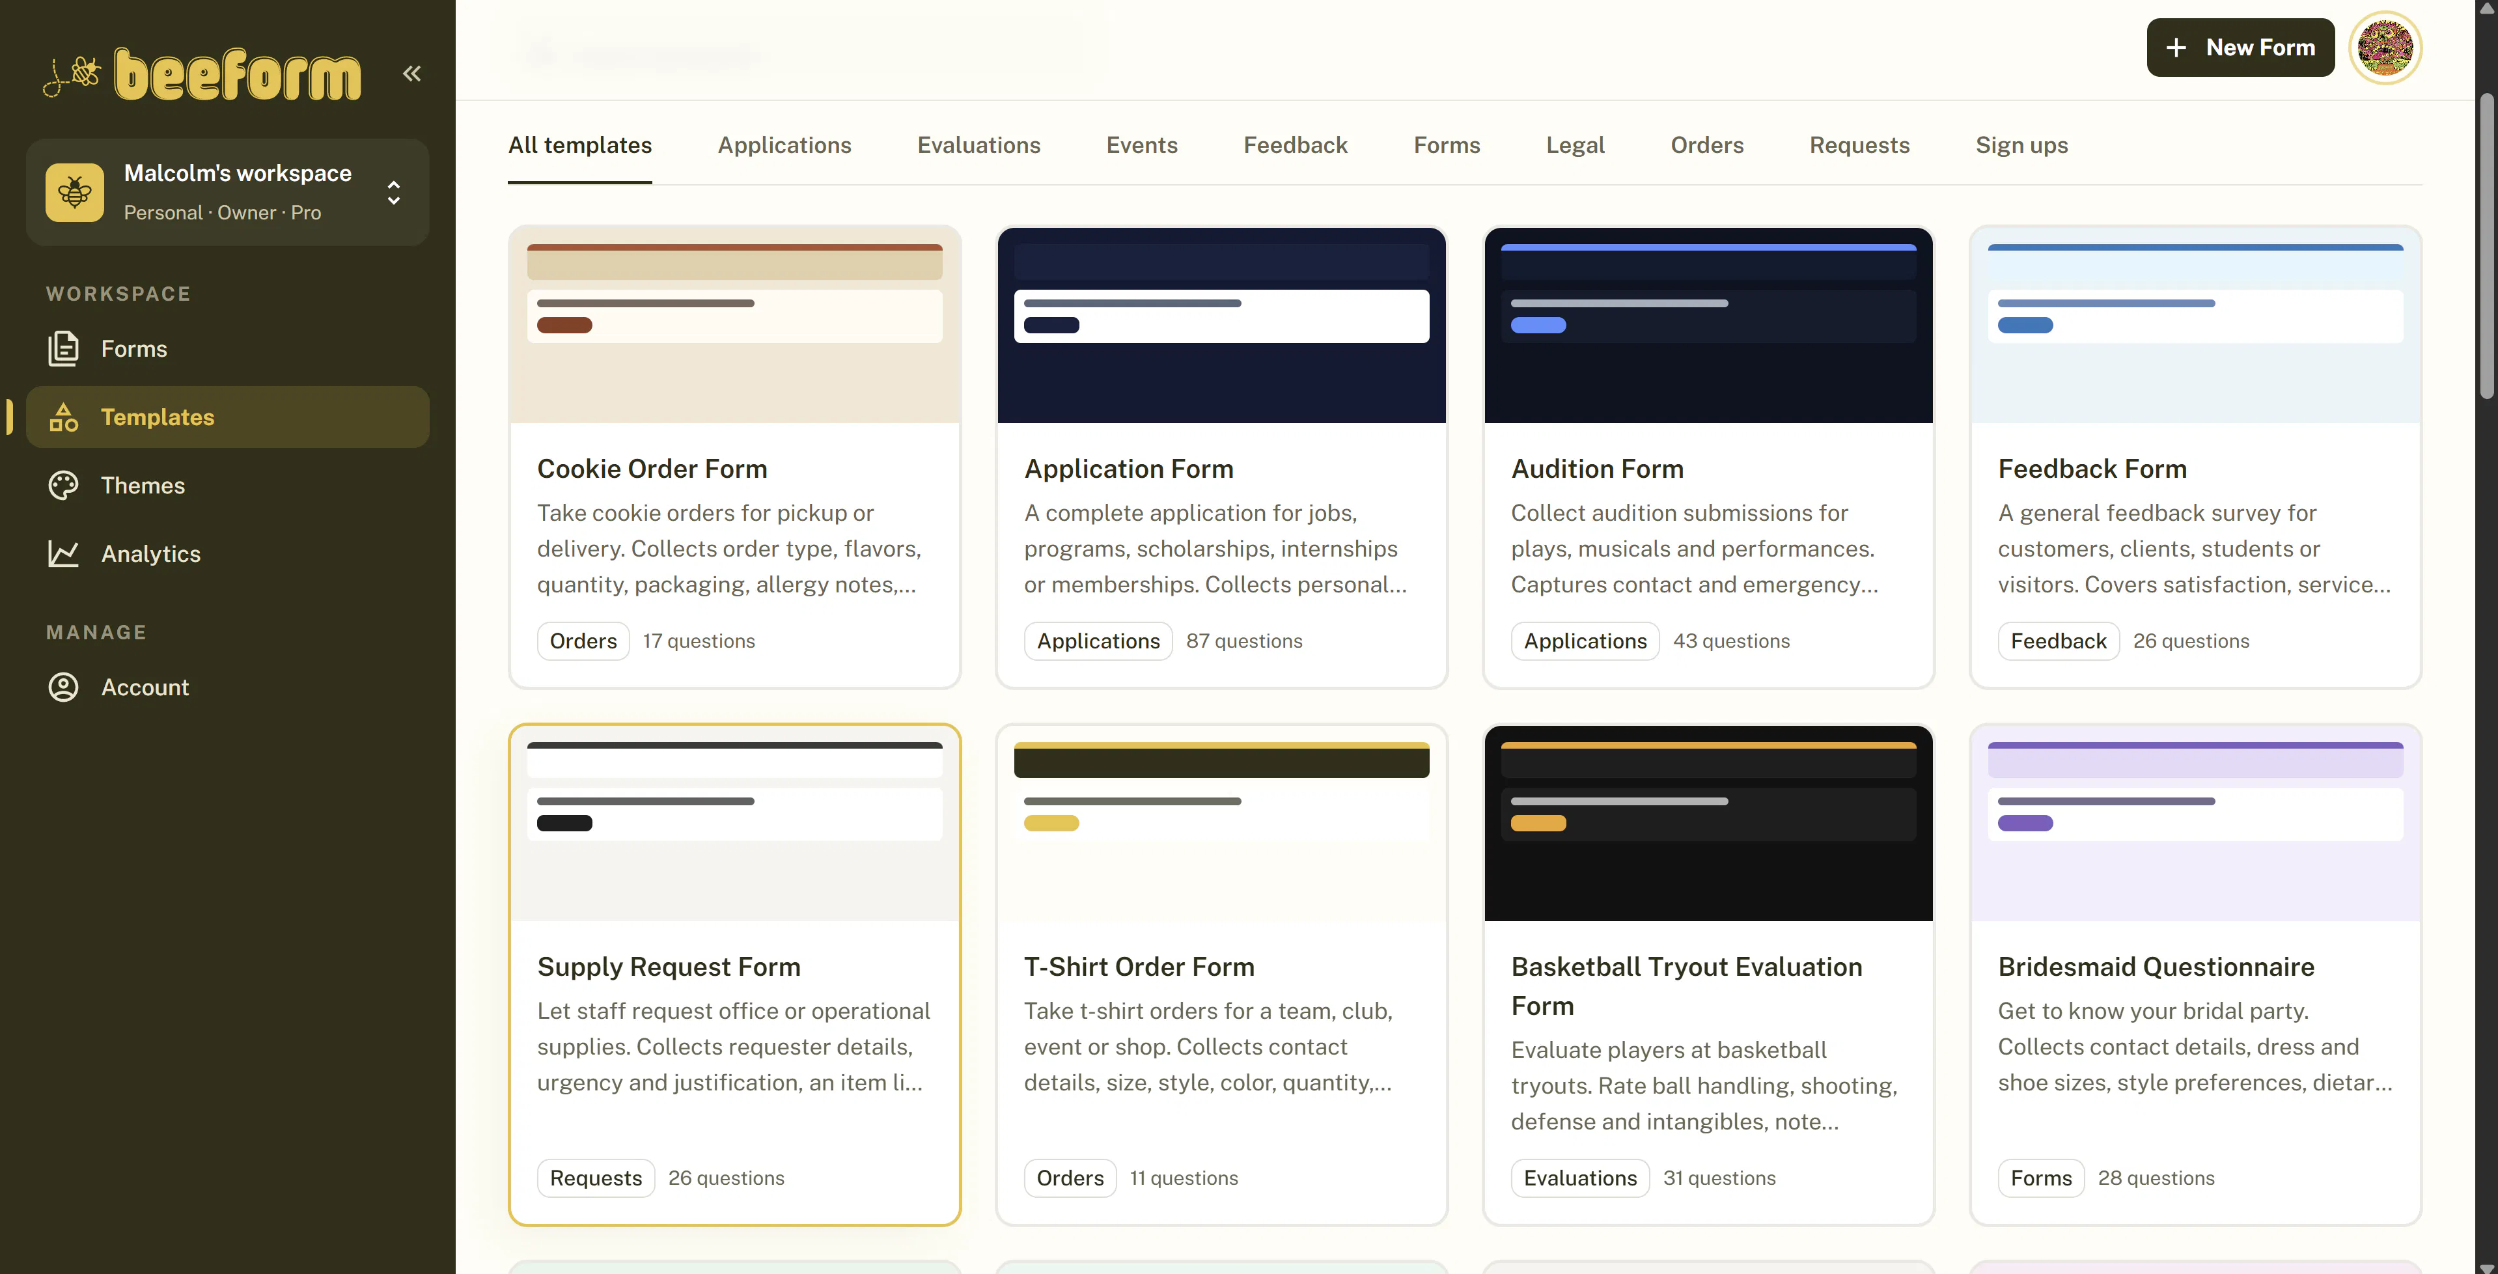Open Basketball Tryout Evaluation Form thumbnail
The height and width of the screenshot is (1274, 2498).
(1708, 823)
